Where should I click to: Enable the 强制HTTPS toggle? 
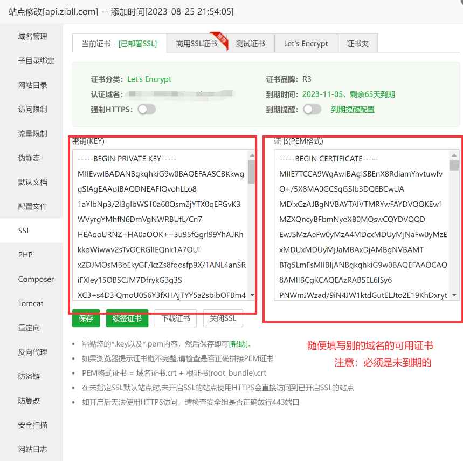(147, 109)
